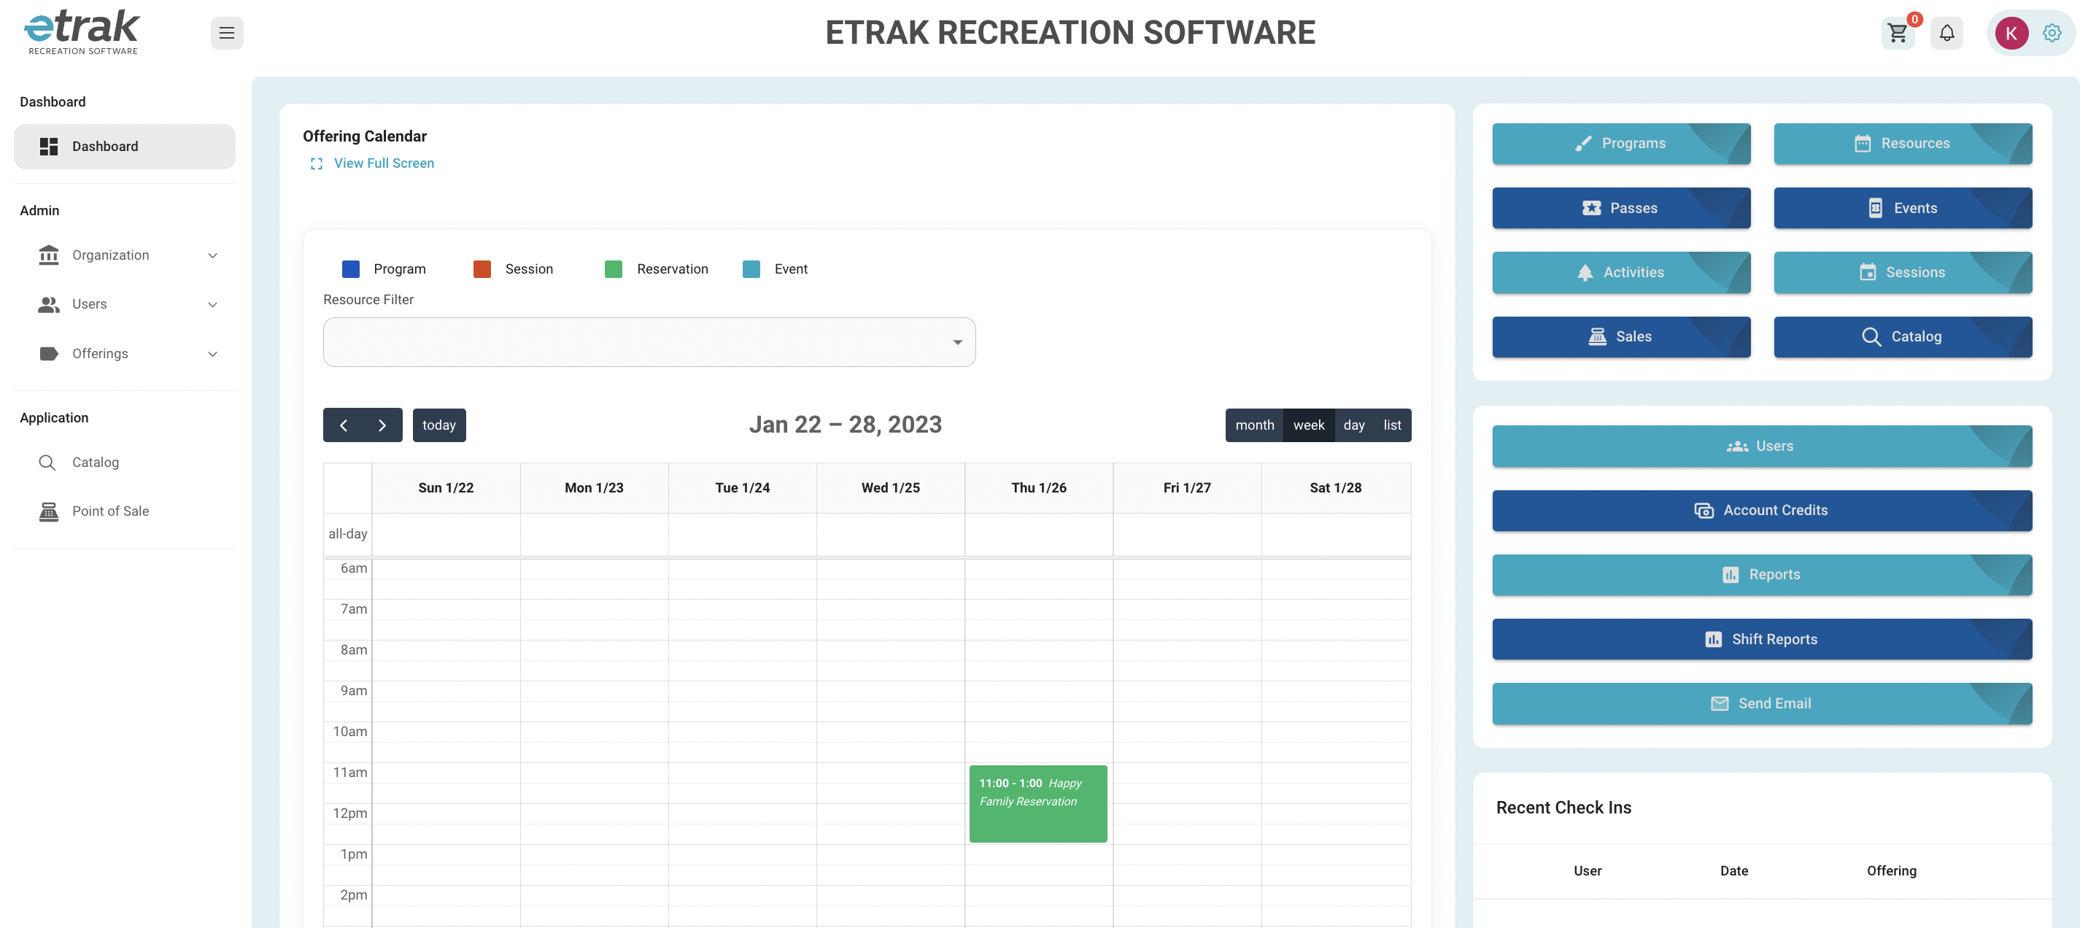
Task: Switch calendar to list view
Action: coord(1392,425)
